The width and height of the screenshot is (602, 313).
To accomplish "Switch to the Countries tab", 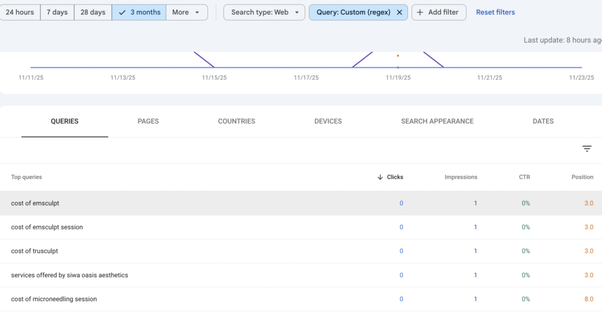I will click(x=236, y=122).
